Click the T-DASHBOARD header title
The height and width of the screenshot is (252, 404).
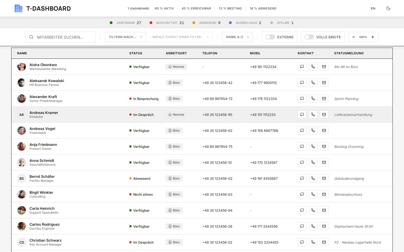pyautogui.click(x=49, y=8)
